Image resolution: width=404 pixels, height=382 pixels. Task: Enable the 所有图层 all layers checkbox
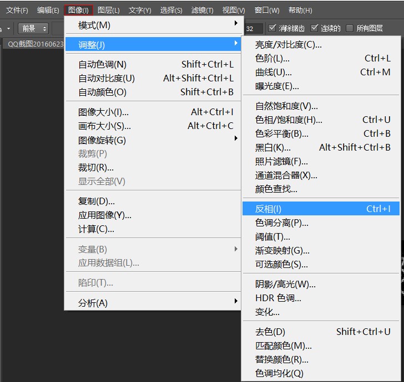pos(350,28)
